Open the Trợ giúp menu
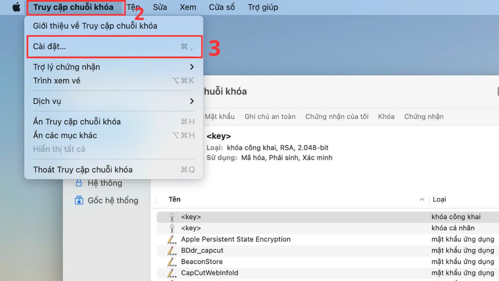This screenshot has height=281, width=499. pyautogui.click(x=262, y=7)
